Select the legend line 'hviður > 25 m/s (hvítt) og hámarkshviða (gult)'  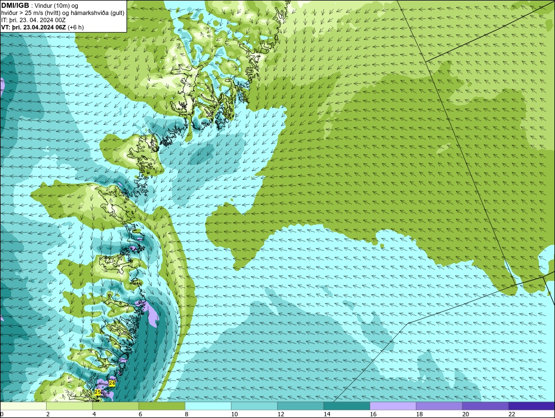63,13
